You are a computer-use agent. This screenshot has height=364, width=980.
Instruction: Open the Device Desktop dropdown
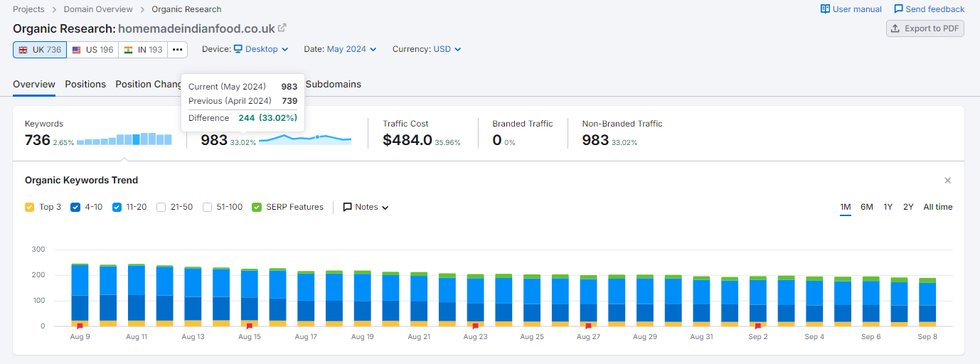pos(261,49)
